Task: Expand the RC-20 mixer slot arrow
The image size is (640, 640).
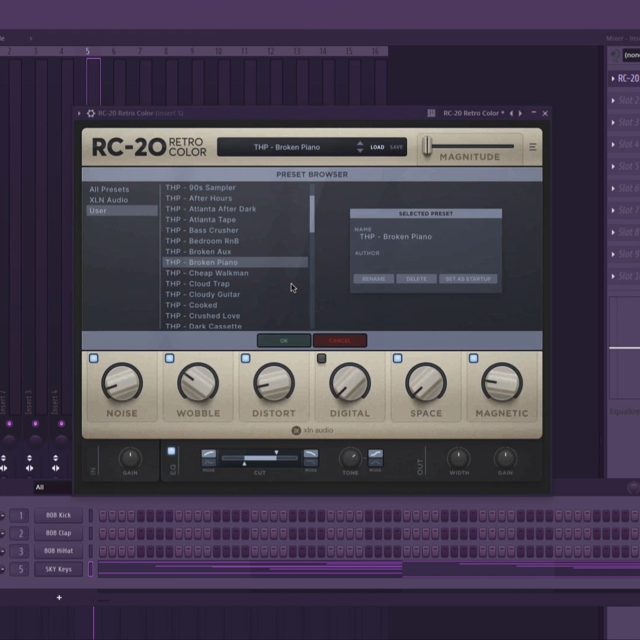Action: pyautogui.click(x=613, y=78)
